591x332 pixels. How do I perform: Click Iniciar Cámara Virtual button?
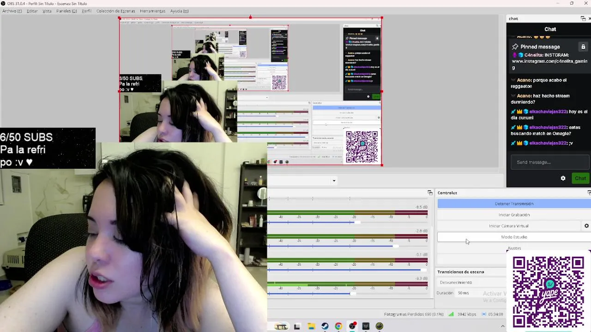(508, 226)
